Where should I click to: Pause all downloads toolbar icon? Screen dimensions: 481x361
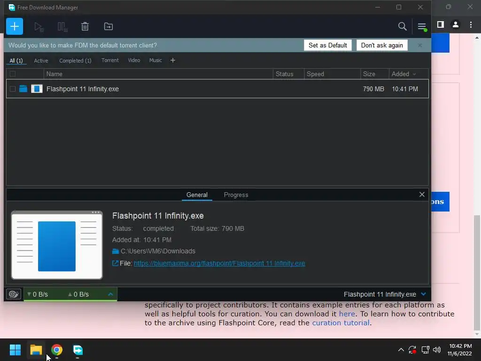(62, 27)
